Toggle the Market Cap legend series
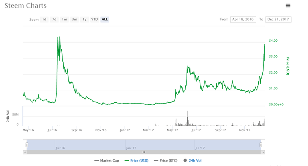 tap(107, 160)
